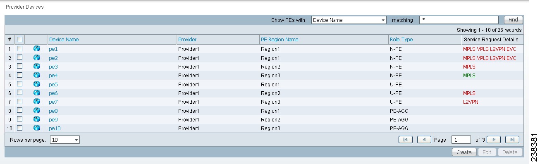Click the Find button

point(513,20)
